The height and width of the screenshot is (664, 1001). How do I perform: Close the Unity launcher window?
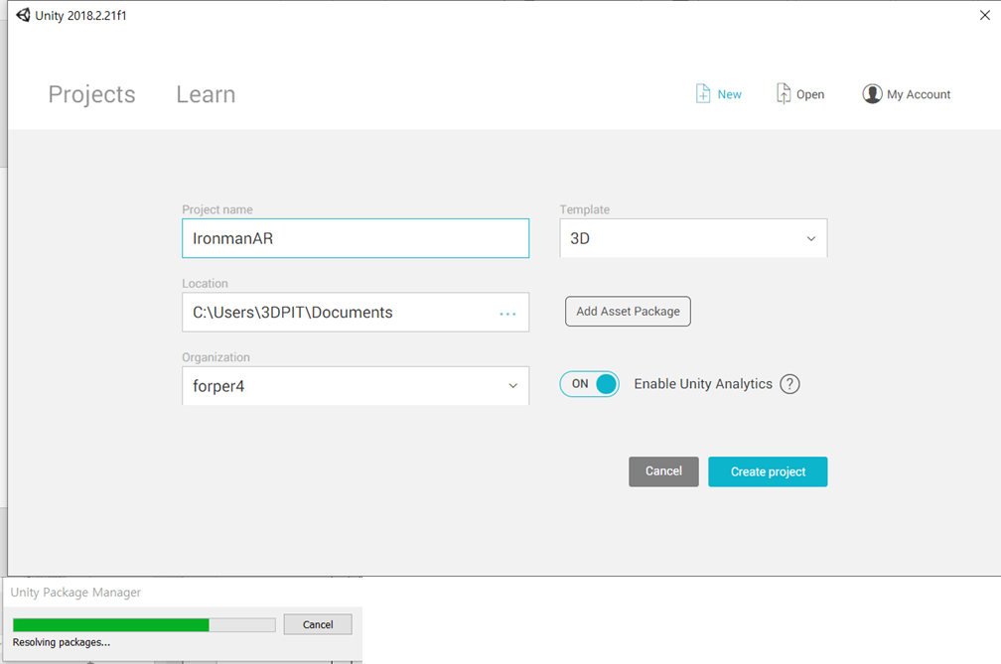pyautogui.click(x=985, y=15)
